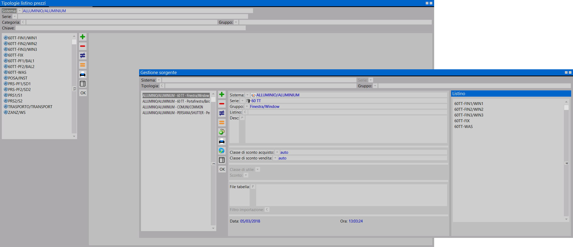Click folder-with-plus import icon in Gestione sorgente

222,132
